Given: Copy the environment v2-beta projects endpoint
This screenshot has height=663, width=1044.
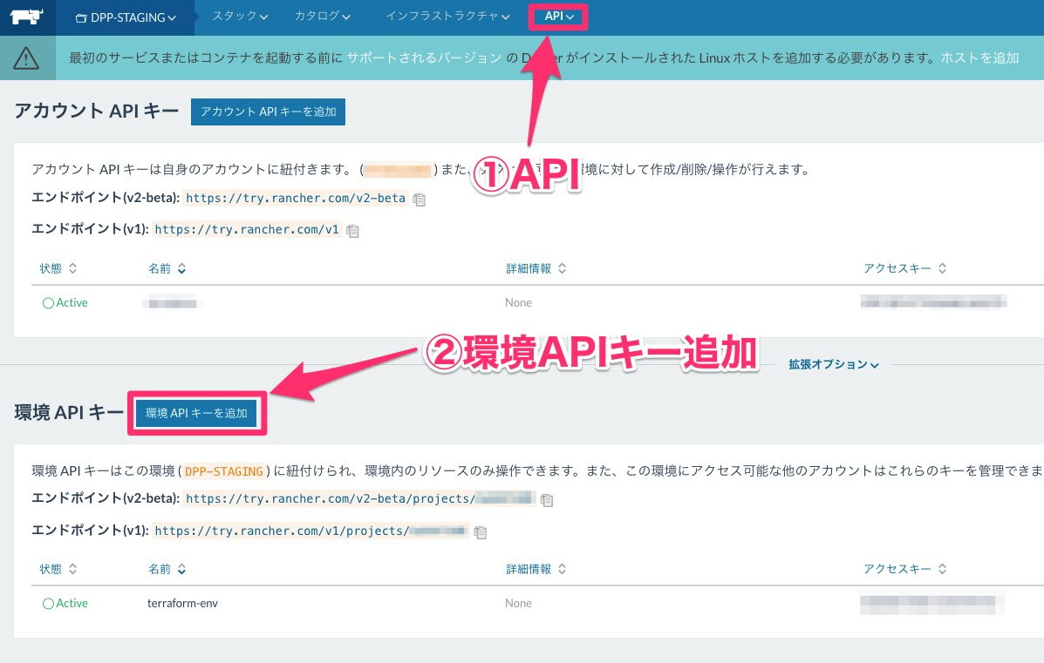Looking at the screenshot, I should click(x=549, y=498).
